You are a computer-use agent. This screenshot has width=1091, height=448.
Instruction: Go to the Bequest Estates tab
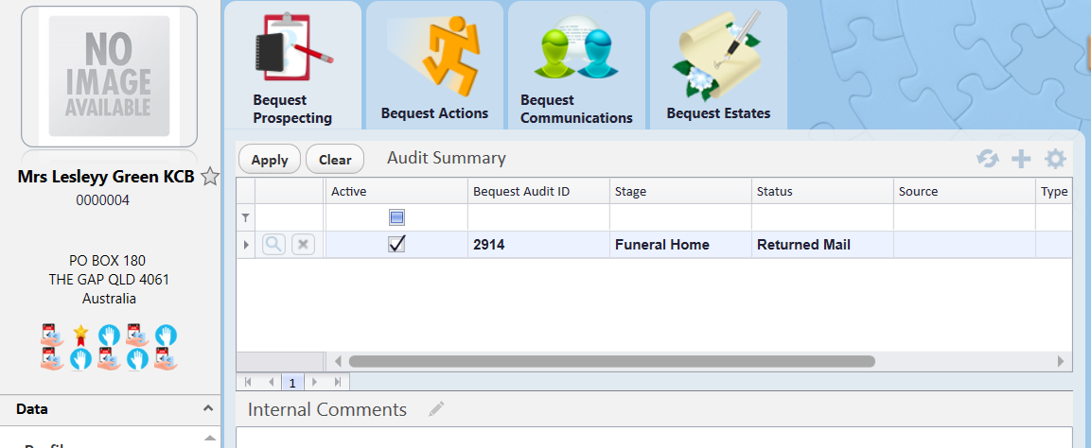pyautogui.click(x=718, y=65)
